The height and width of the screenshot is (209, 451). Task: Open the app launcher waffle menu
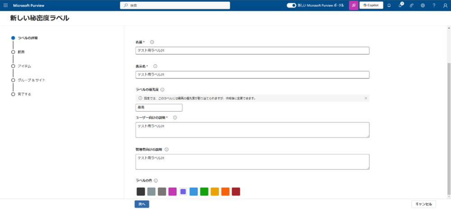click(x=5, y=5)
